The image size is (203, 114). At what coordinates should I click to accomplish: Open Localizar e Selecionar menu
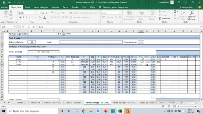192,15
